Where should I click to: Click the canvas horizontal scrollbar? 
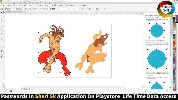pos(73,87)
